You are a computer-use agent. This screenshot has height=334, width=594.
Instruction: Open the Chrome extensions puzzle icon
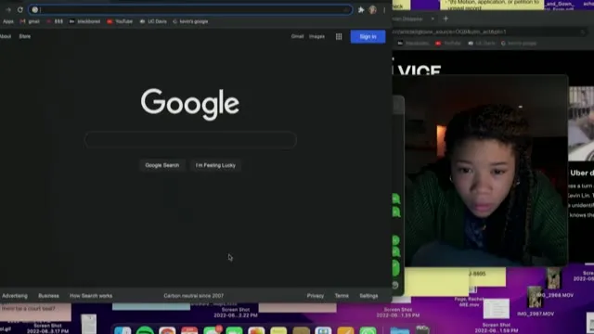(361, 10)
